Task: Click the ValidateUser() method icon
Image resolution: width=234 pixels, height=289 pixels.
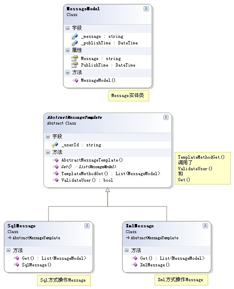Action: click(x=55, y=180)
